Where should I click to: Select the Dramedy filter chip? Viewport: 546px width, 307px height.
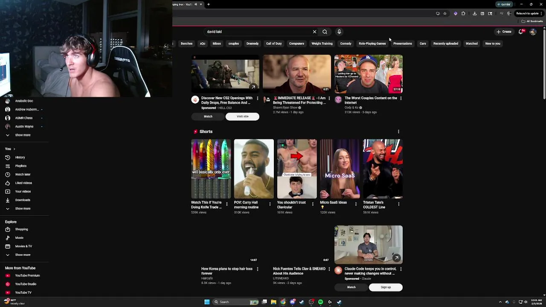tap(253, 43)
